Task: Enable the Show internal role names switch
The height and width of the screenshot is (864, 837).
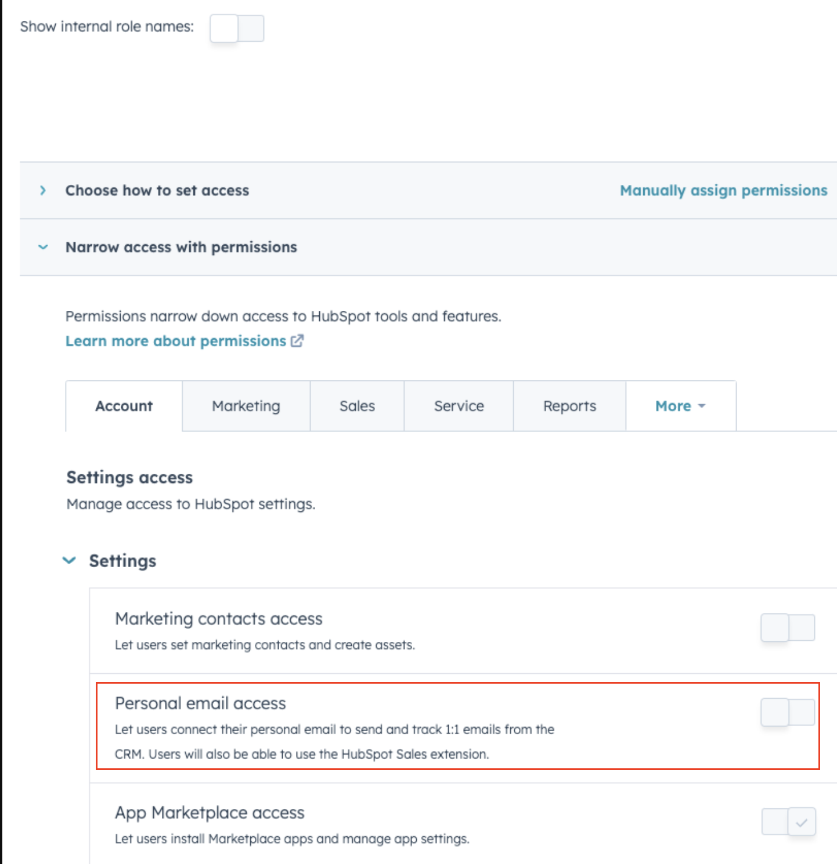Action: click(237, 28)
